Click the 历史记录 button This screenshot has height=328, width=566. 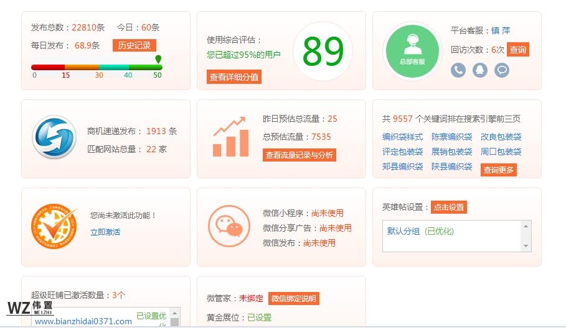click(134, 45)
